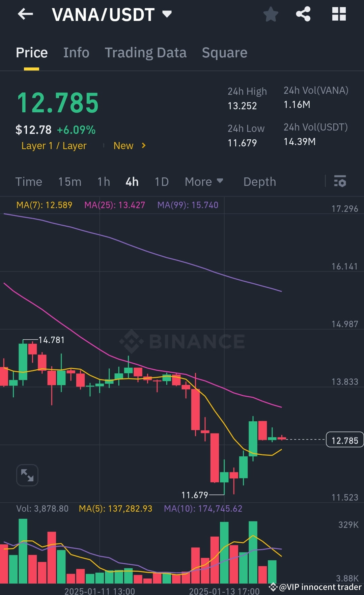Open the layout grid icon top right

pyautogui.click(x=339, y=14)
